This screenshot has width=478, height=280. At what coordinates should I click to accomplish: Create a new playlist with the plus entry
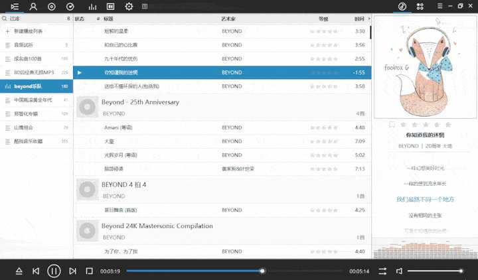pyautogui.click(x=37, y=31)
